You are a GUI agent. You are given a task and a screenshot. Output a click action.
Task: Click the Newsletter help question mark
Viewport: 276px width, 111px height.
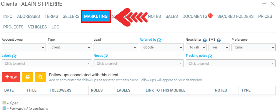205,40
